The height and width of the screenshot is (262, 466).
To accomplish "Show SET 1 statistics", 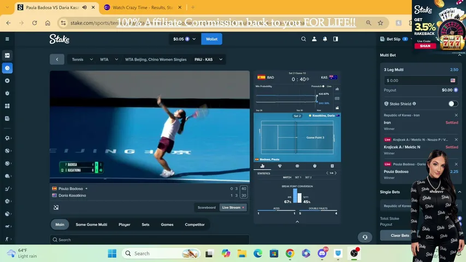I will (x=298, y=177).
